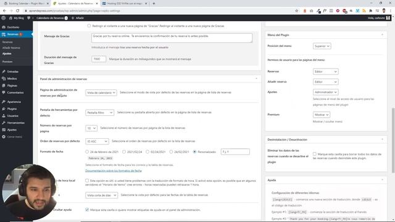This screenshot has width=395, height=222.
Task: Open Reservas permission Editor dropdown
Action: pos(325,72)
